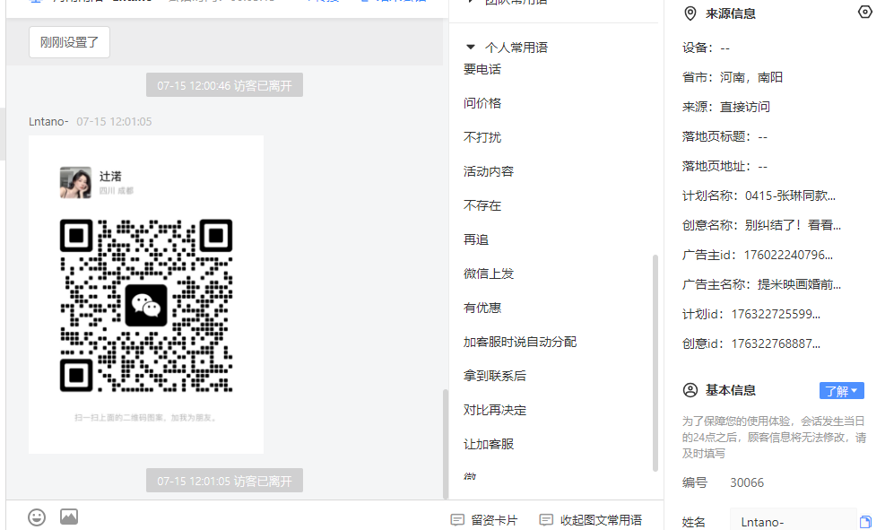Image resolution: width=885 pixels, height=530 pixels.
Task: Click the profile avatar in QR card
Action: (x=75, y=182)
